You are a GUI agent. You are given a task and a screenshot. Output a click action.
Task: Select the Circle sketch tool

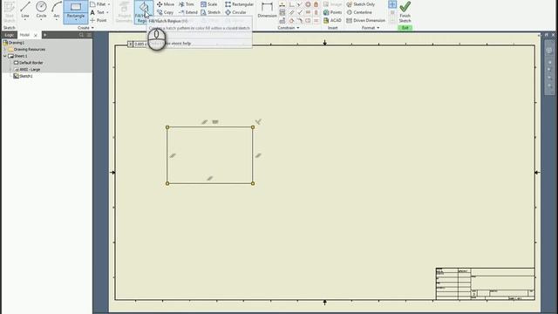(41, 10)
